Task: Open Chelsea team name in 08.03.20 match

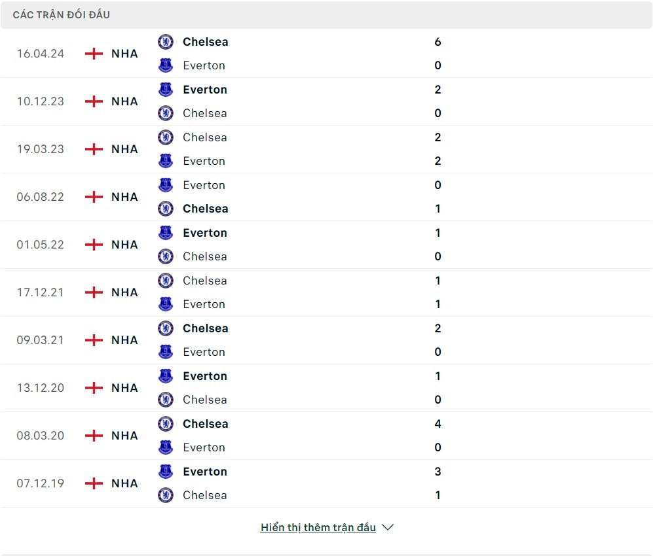Action: (206, 424)
